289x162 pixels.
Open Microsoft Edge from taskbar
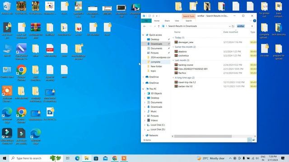pyautogui.click(x=77, y=158)
